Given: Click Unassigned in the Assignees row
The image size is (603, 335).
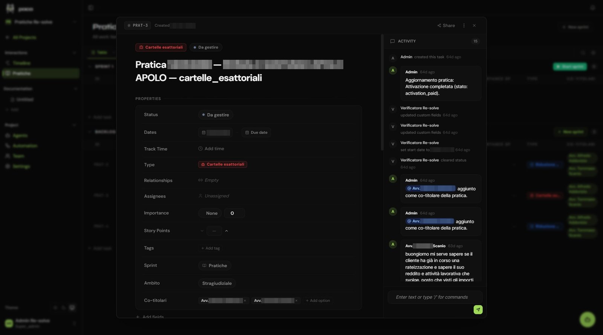Looking at the screenshot, I should click(214, 196).
